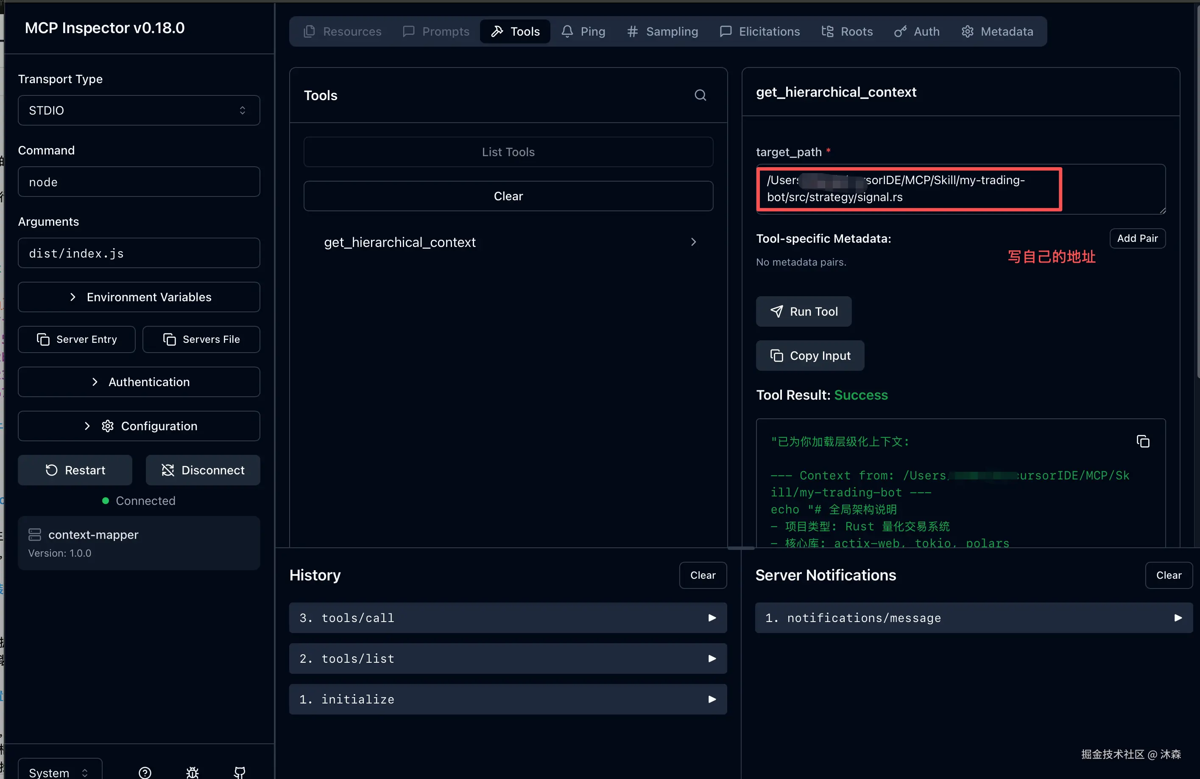Image resolution: width=1200 pixels, height=779 pixels.
Task: Expand the Configuration section
Action: coord(139,426)
